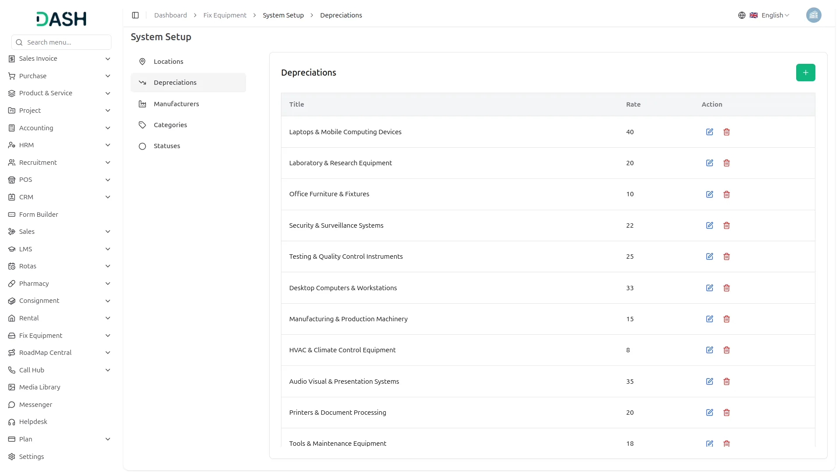
Task: Edit Office Furniture & Fixtures depreciation
Action: pos(709,194)
